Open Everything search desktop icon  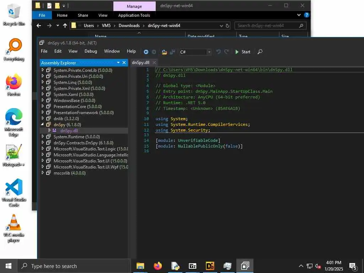[14, 50]
